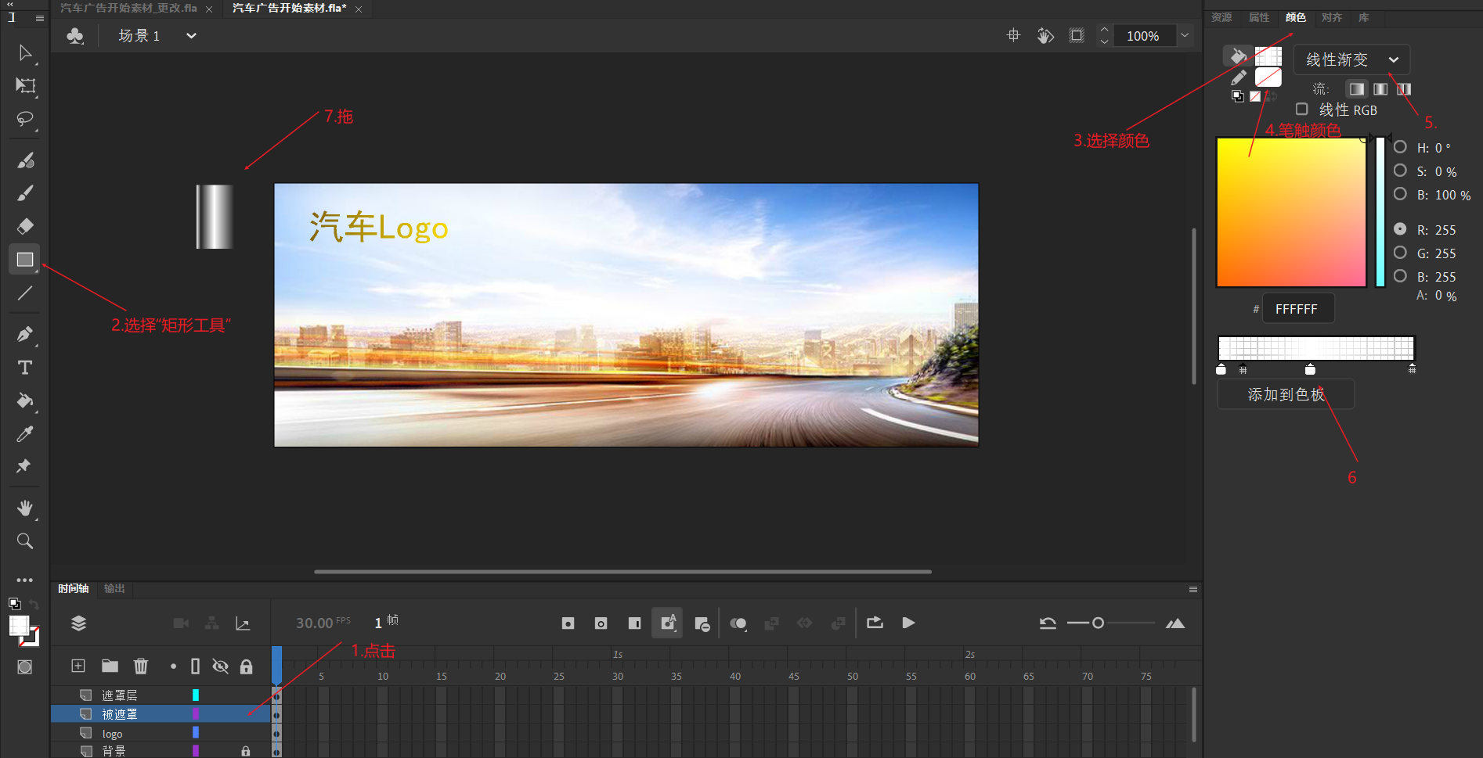Image resolution: width=1483 pixels, height=758 pixels.
Task: Select the S saturation radio button
Action: click(1401, 171)
